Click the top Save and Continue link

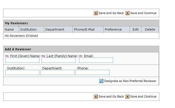point(143,13)
